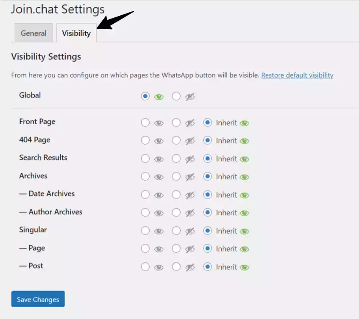This screenshot has height=319, width=359.
Task: Click crossed-out eye icon for Singular
Action: 190,232
